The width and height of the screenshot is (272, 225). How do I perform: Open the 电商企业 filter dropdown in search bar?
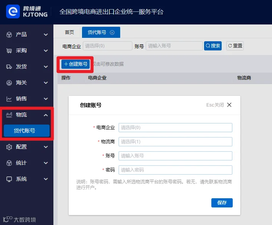pyautogui.click(x=108, y=46)
